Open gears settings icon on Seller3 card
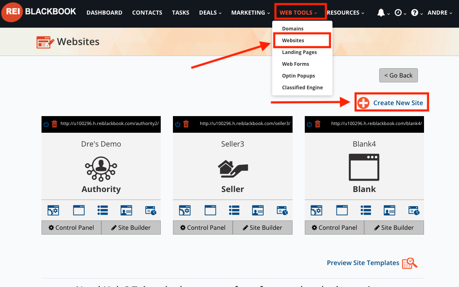The image size is (459, 287). (x=185, y=210)
